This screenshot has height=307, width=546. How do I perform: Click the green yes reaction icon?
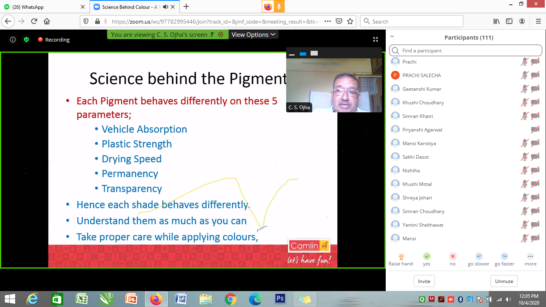point(427,256)
